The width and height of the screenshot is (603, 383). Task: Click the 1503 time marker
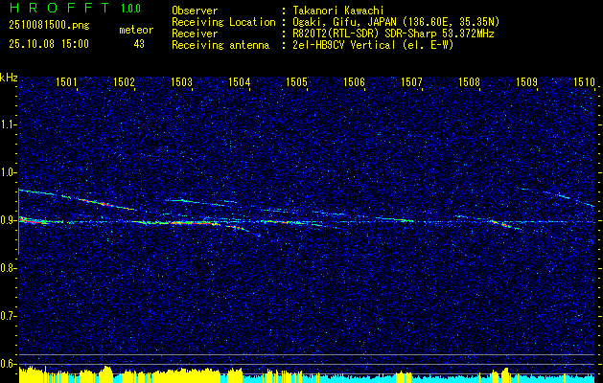pos(181,81)
